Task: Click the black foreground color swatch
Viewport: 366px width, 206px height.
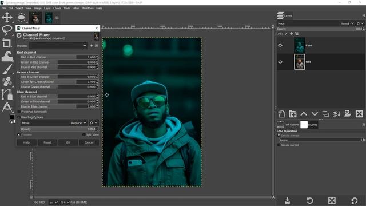Action: pos(12,117)
